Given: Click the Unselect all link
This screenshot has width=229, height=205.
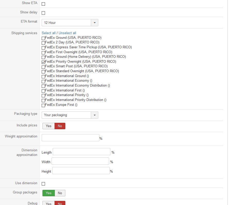Looking at the screenshot, I should (67, 33).
